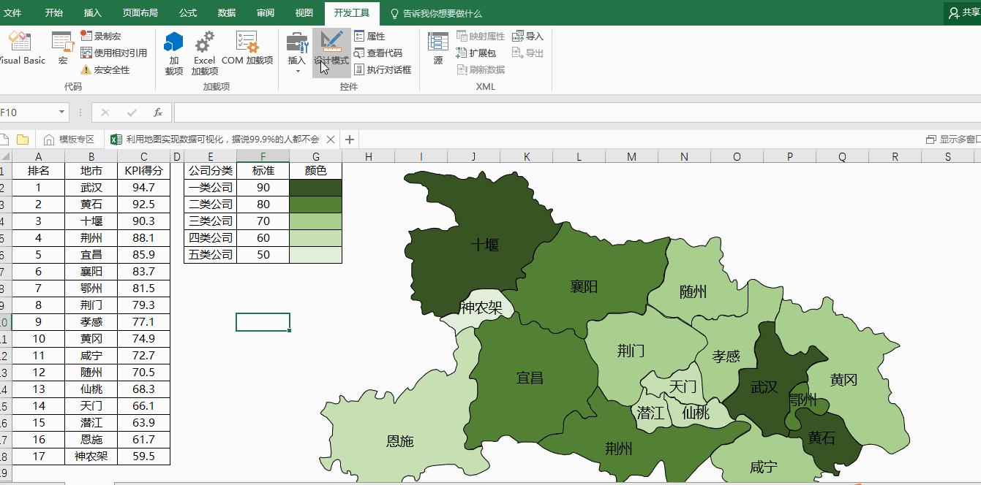This screenshot has height=485, width=981.
Task: Switch to the 数据 ribbon tab
Action: tap(227, 12)
